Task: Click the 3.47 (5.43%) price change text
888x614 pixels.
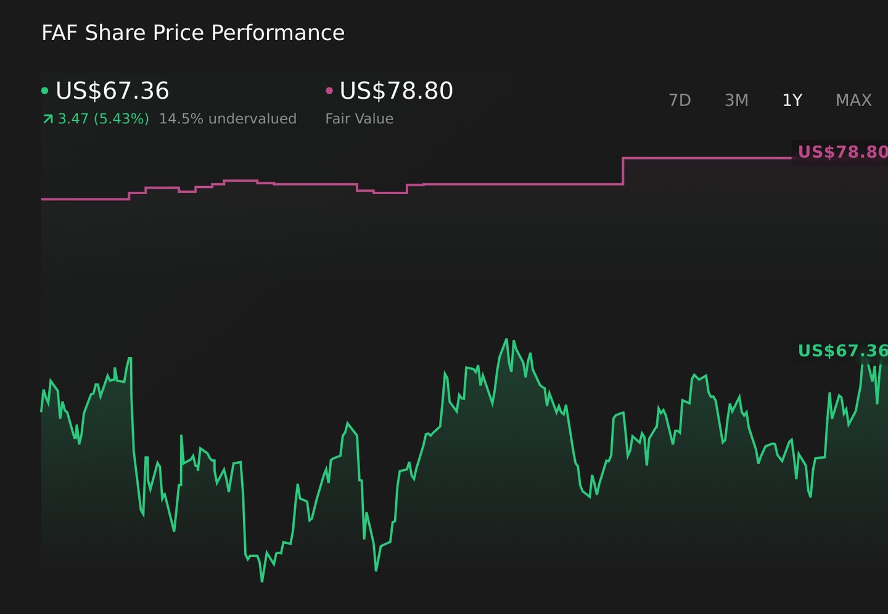Action: [104, 118]
